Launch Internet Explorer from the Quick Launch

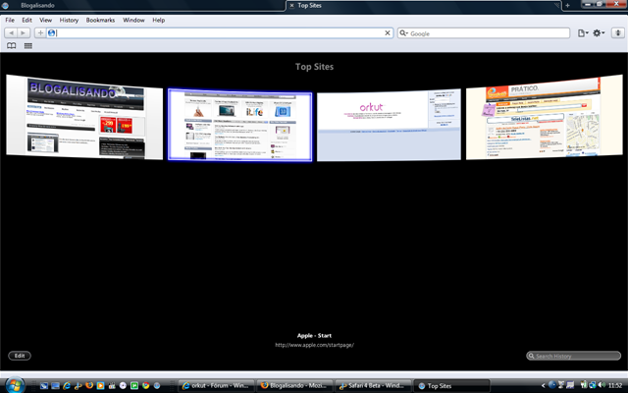click(67, 386)
